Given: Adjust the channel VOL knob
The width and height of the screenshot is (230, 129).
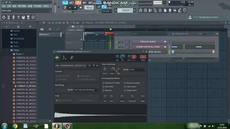Looking at the screenshot, I should click(123, 57).
